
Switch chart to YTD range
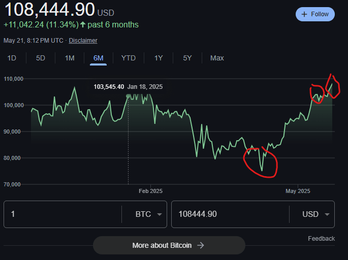(x=129, y=58)
